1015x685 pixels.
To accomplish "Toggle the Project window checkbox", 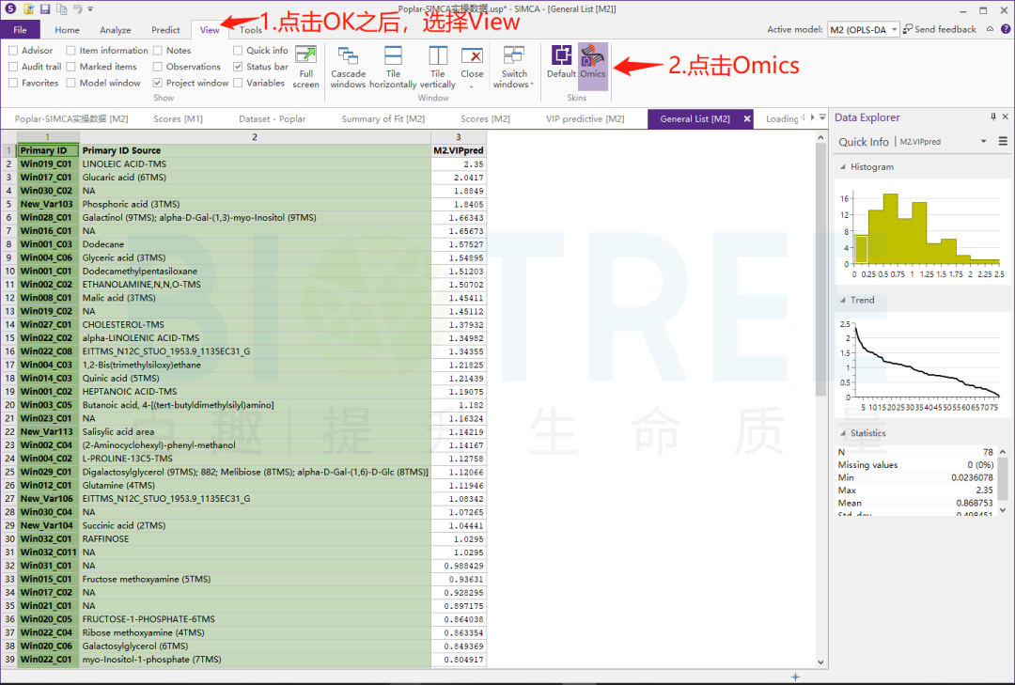I will pos(157,83).
